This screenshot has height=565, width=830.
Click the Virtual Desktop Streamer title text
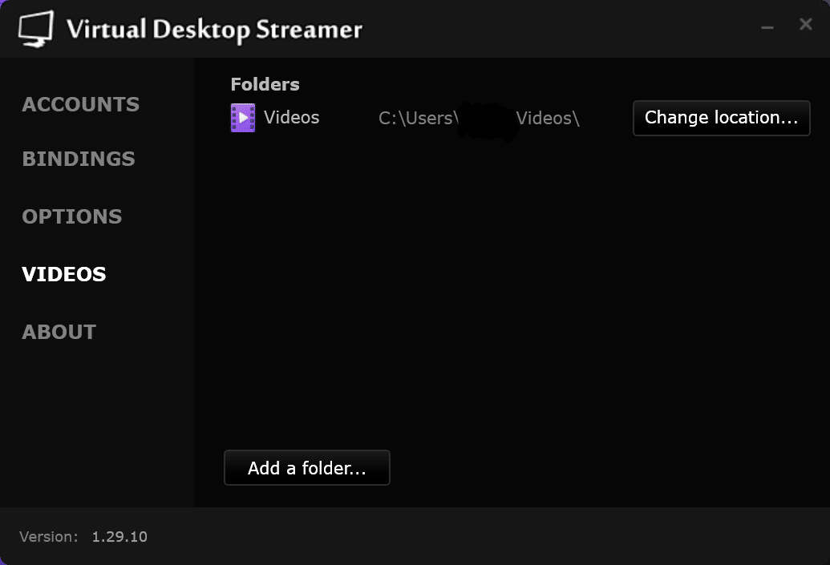point(214,30)
